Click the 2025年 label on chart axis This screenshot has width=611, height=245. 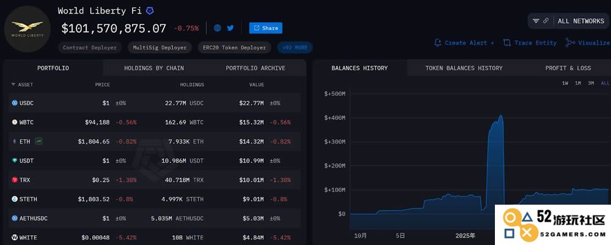coord(466,236)
